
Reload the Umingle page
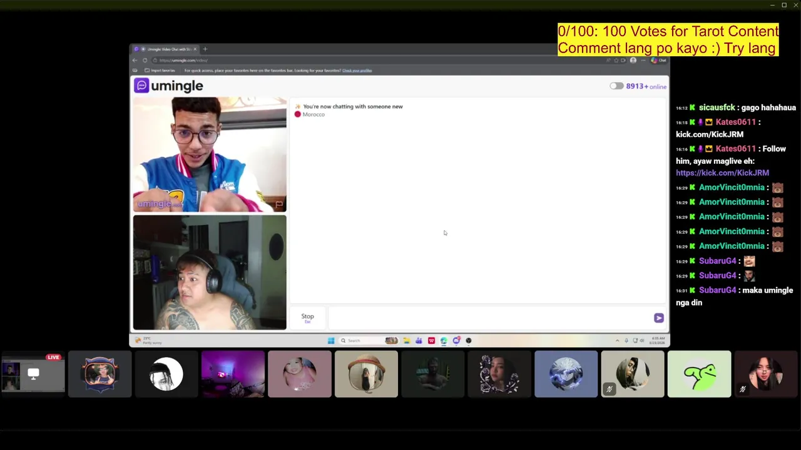[145, 60]
